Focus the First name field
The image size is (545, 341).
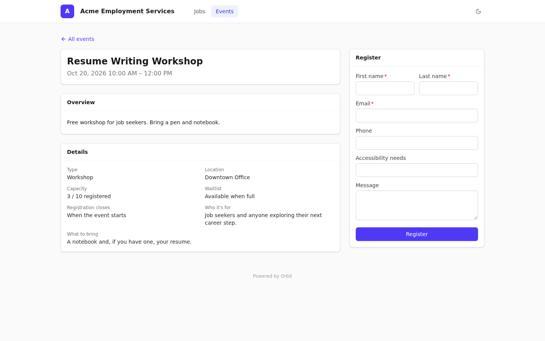click(385, 88)
